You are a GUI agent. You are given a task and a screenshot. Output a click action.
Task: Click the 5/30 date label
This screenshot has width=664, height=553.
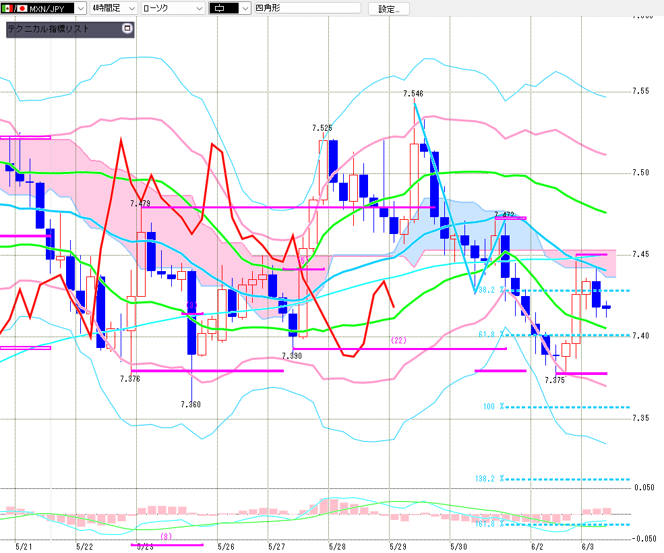(x=458, y=547)
